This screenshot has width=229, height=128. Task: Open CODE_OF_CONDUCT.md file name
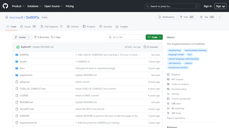(33, 89)
